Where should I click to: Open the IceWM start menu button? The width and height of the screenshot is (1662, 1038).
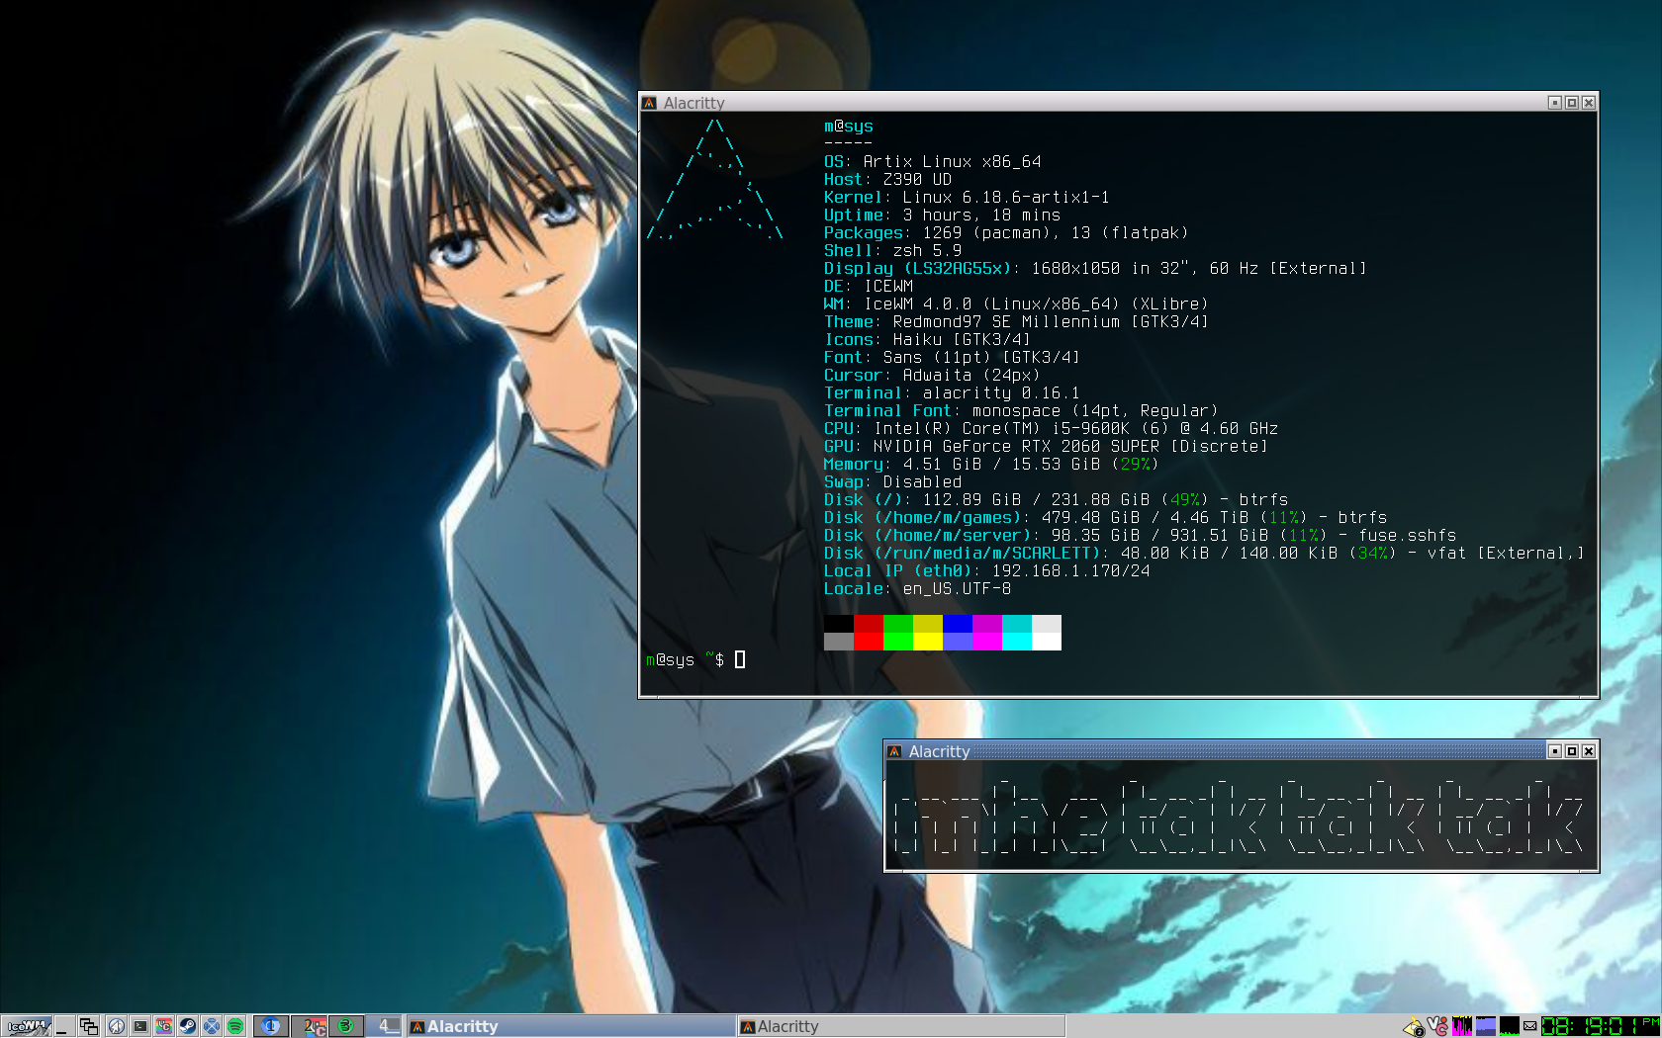[27, 1026]
